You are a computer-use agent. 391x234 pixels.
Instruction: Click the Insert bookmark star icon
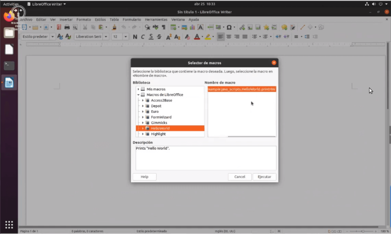[x=266, y=27]
